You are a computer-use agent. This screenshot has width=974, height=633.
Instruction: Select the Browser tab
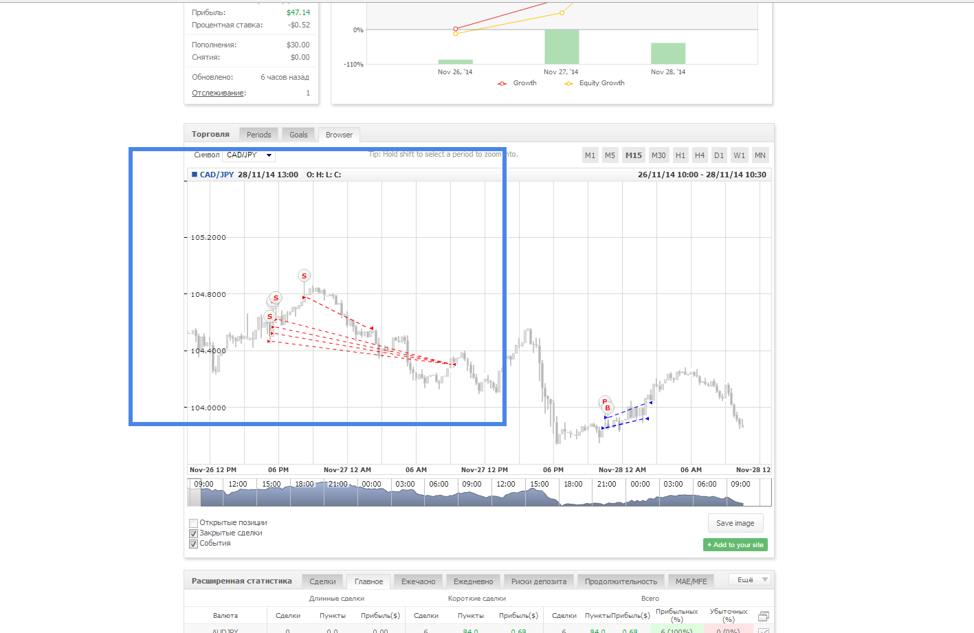pyautogui.click(x=339, y=135)
